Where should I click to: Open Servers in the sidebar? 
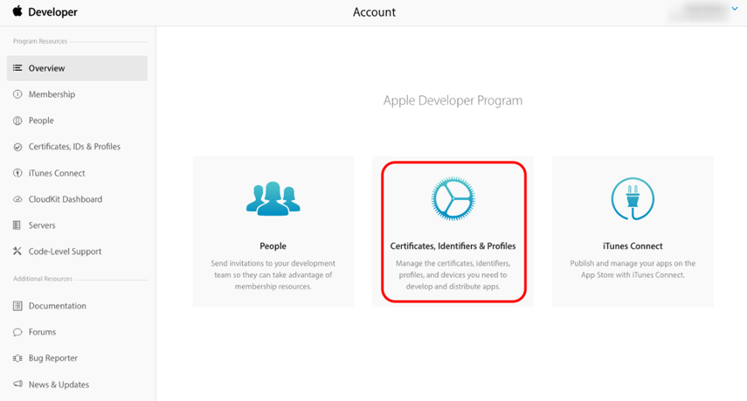pos(42,225)
